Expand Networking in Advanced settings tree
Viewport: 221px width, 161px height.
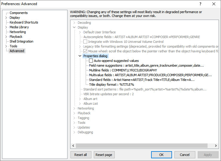pos(74,108)
